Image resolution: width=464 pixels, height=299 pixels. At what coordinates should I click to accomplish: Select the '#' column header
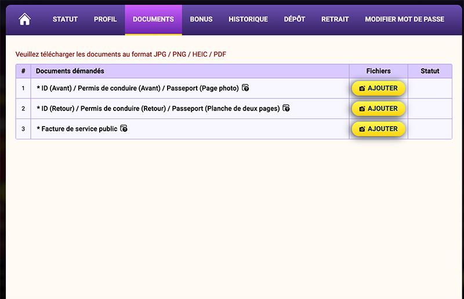[23, 71]
